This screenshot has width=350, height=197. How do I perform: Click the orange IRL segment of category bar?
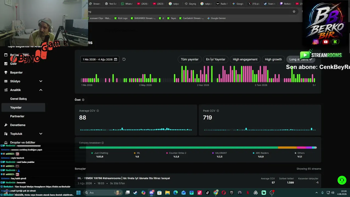[287, 148]
